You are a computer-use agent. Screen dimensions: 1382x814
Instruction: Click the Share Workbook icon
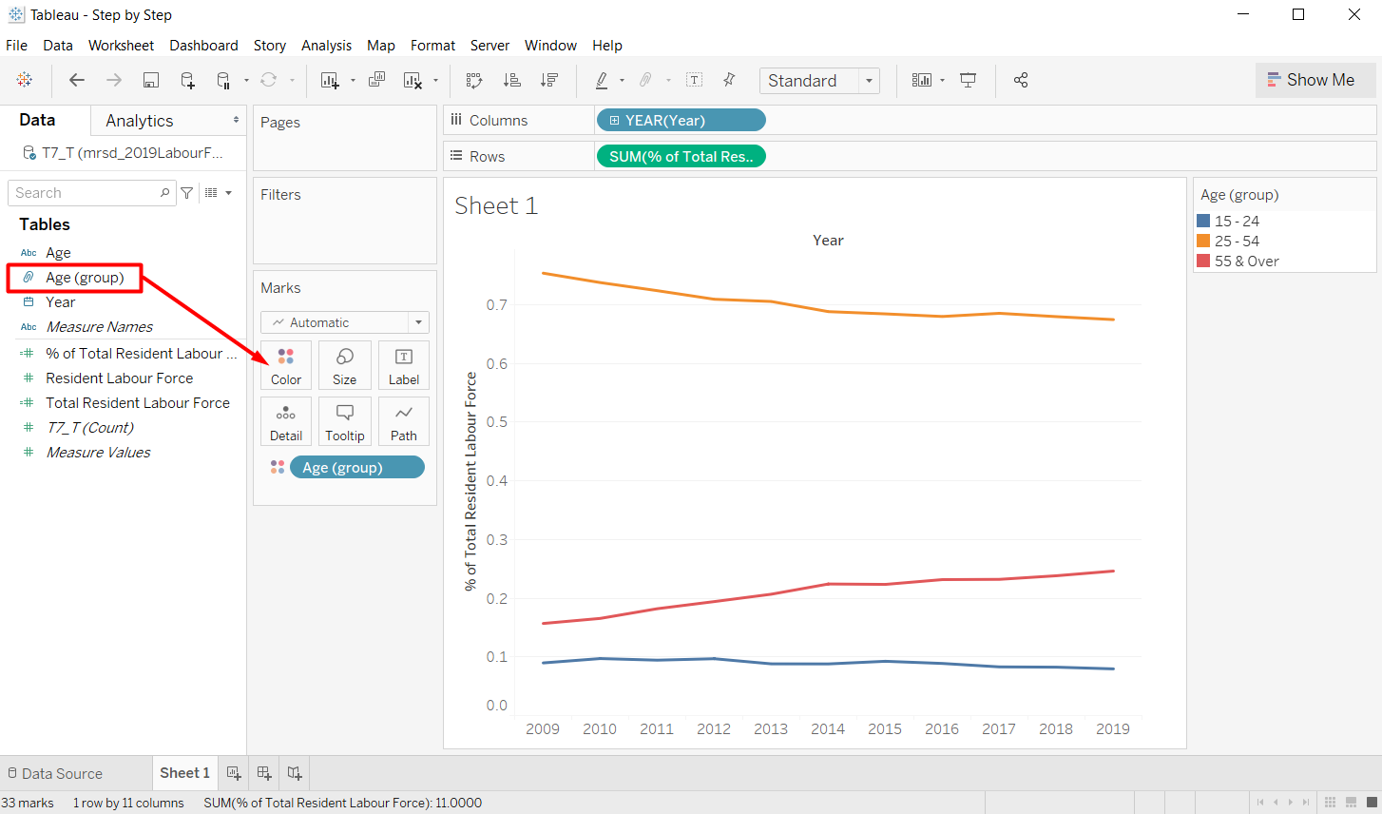(1020, 80)
